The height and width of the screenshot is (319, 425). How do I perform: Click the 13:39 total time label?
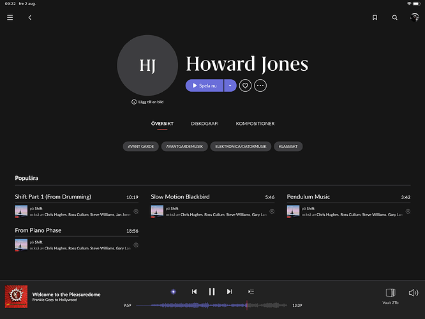coord(297,306)
